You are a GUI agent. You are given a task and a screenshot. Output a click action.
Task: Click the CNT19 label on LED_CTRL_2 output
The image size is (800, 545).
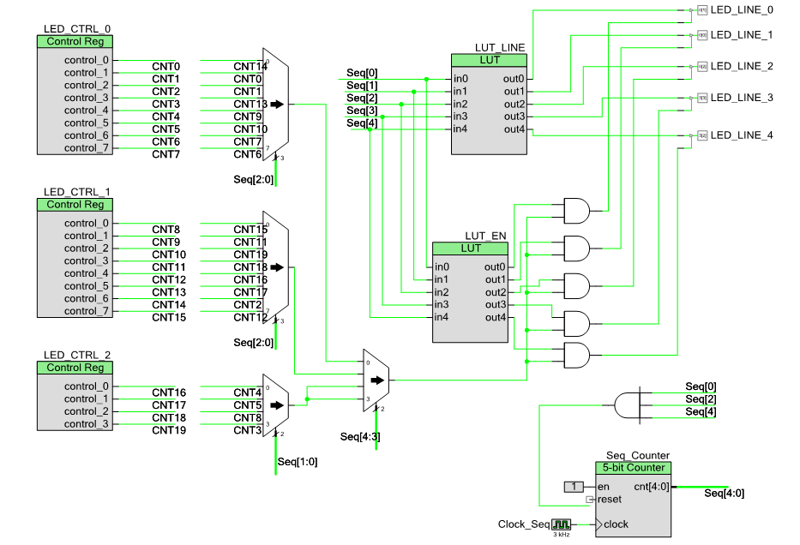pyautogui.click(x=169, y=431)
